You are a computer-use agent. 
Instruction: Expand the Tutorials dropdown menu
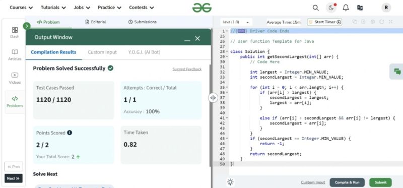click(x=53, y=8)
